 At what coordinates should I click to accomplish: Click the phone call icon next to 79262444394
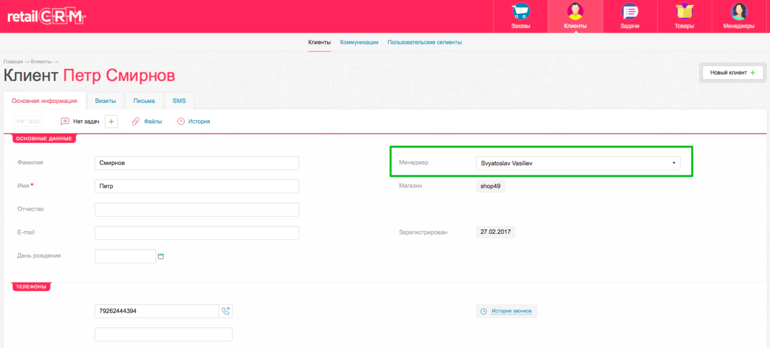click(226, 311)
